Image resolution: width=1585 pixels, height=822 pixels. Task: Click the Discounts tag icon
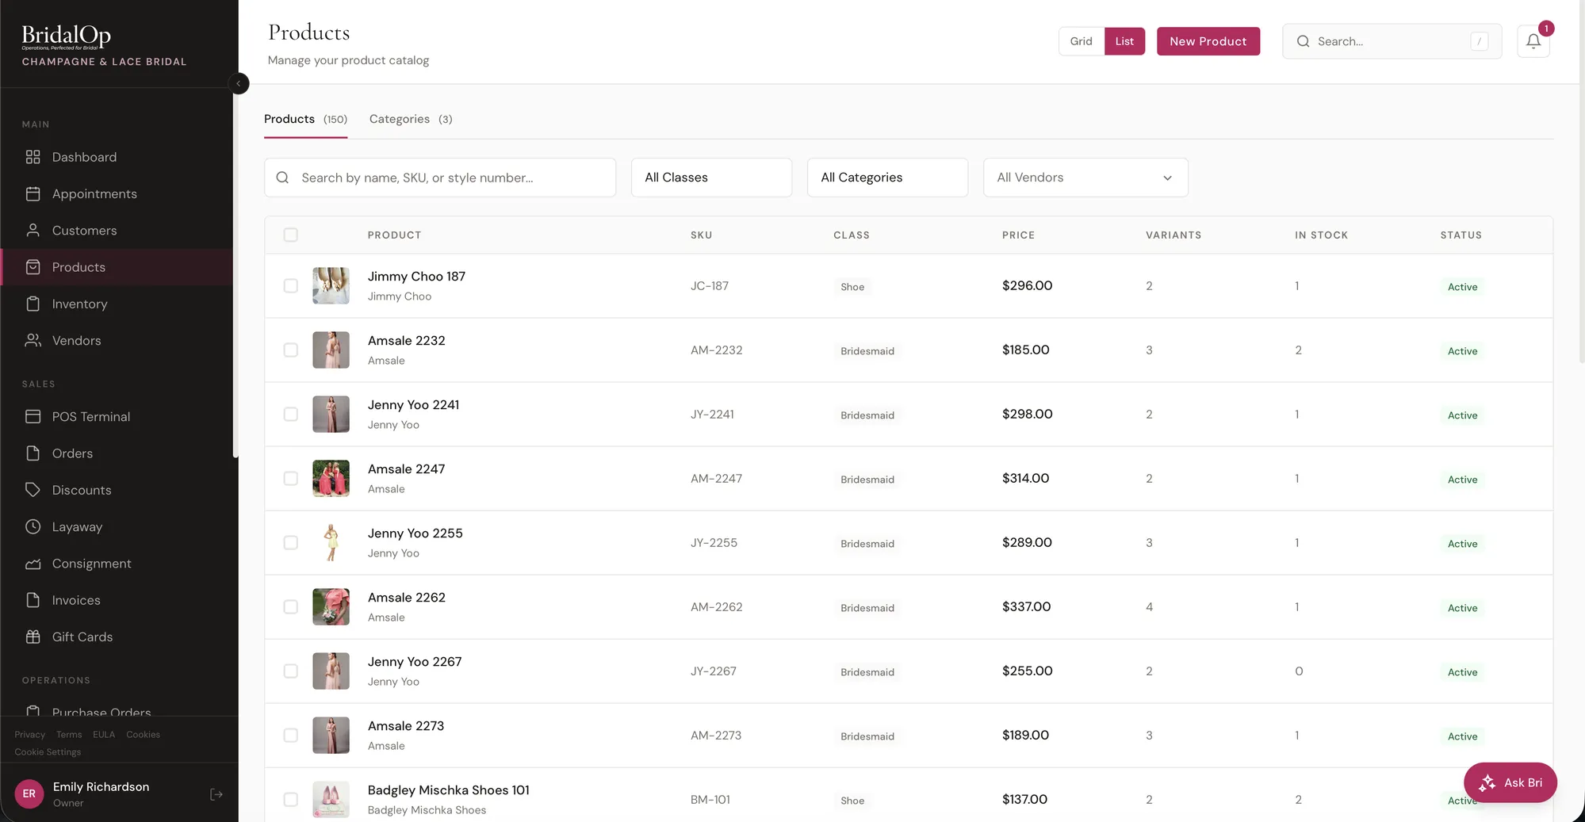coord(33,490)
